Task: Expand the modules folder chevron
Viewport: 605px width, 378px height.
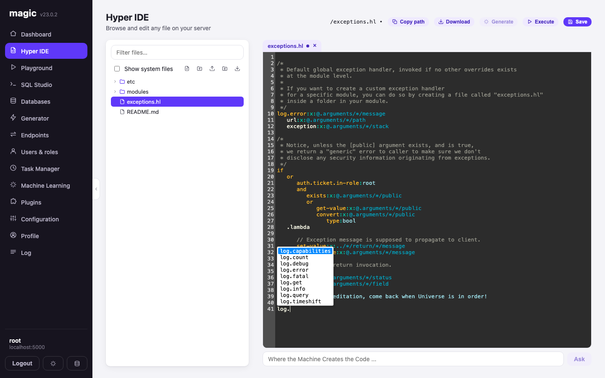Action: (115, 92)
